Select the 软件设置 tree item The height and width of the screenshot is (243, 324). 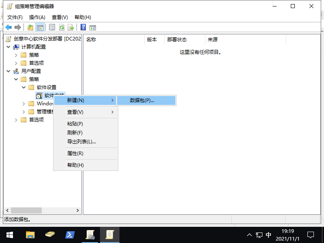(47, 87)
